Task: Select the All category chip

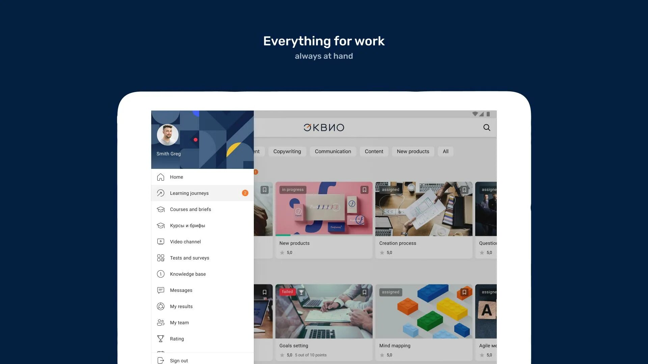Action: coord(446,151)
